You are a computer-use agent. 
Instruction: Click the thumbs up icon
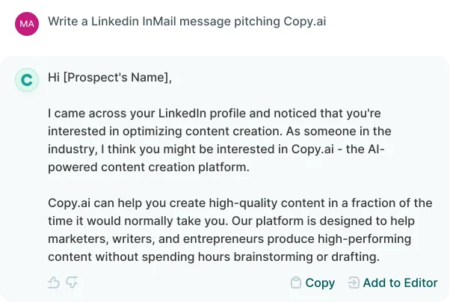pos(53,283)
